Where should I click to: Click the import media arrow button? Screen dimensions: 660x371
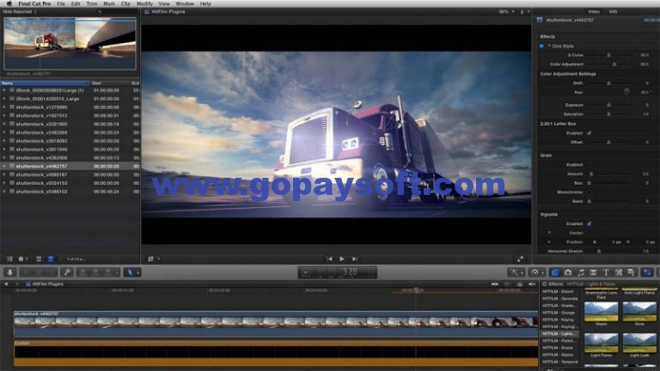[x=9, y=272]
